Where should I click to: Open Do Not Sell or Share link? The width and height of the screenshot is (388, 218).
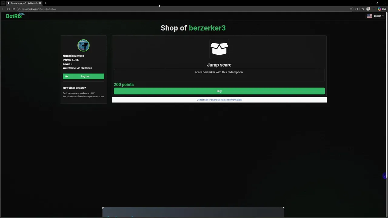pos(219,100)
